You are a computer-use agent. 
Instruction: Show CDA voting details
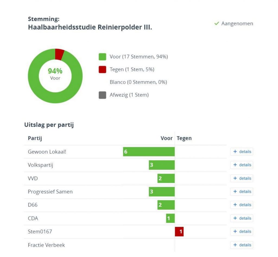242,218
